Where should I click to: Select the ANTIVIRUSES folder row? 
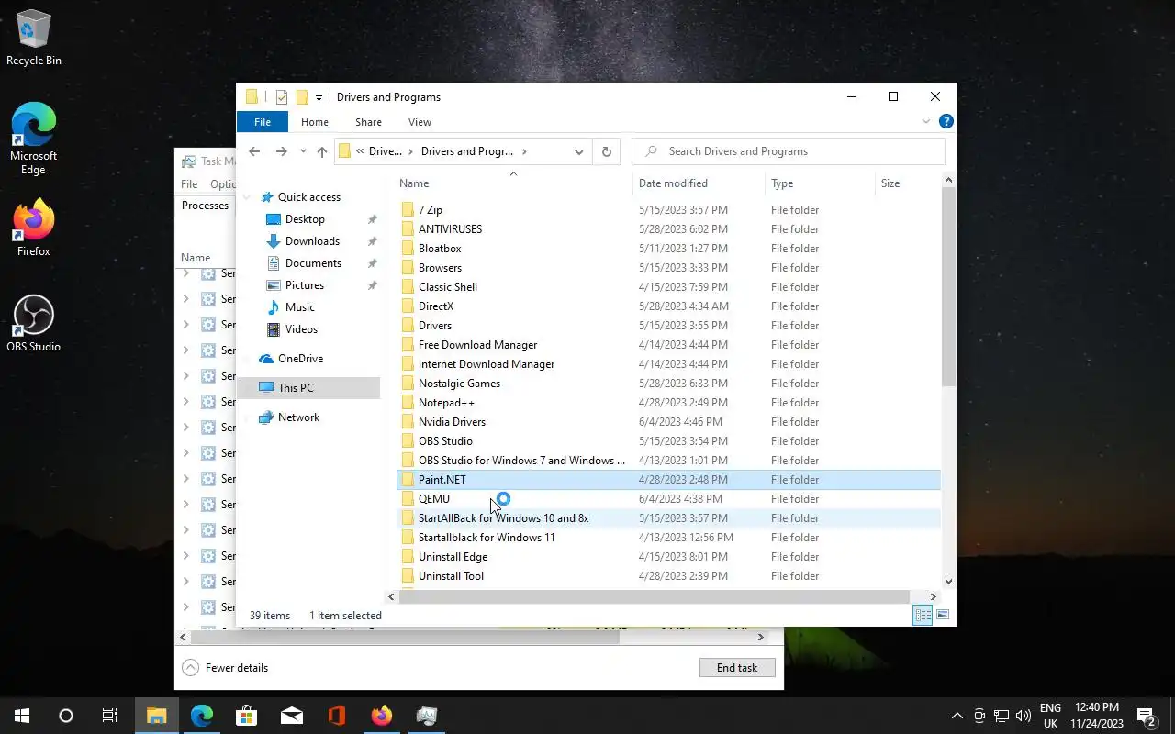click(669, 229)
